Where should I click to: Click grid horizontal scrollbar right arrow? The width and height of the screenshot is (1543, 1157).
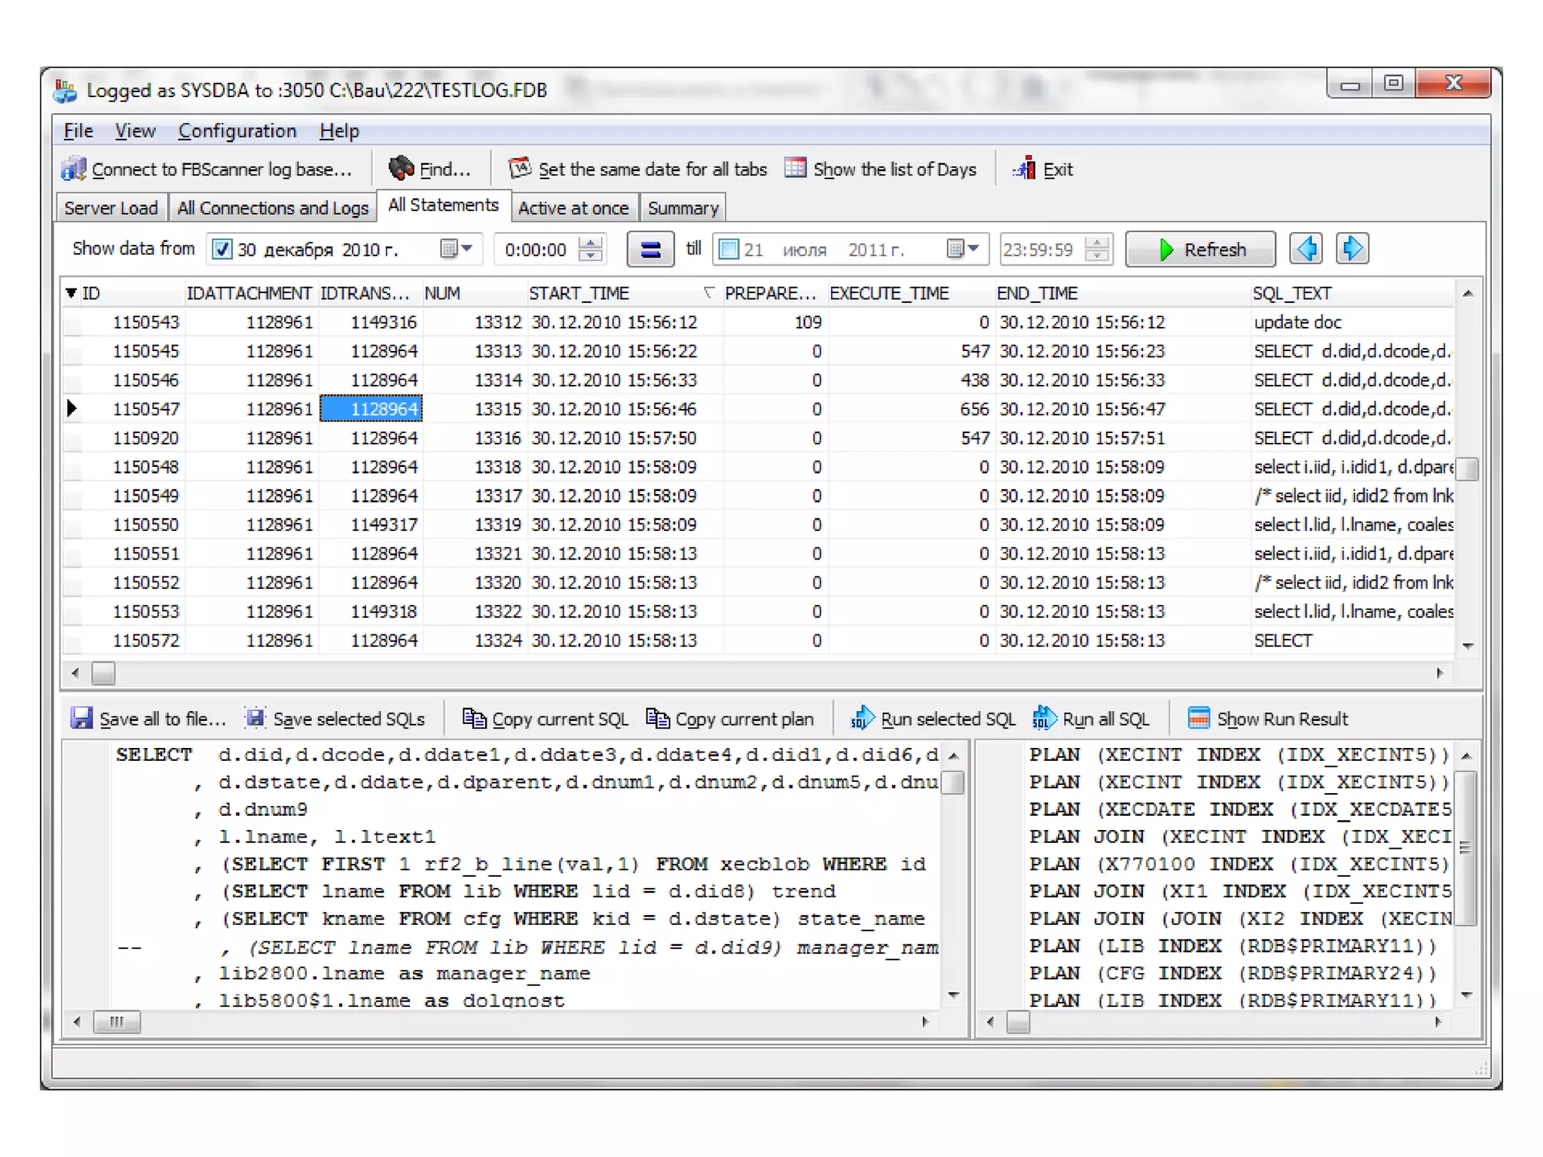pos(1440,673)
